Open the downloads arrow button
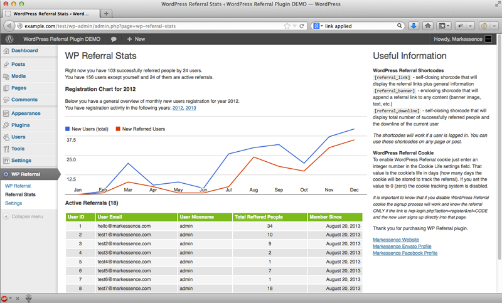The height and width of the screenshot is (303, 502). click(x=414, y=26)
